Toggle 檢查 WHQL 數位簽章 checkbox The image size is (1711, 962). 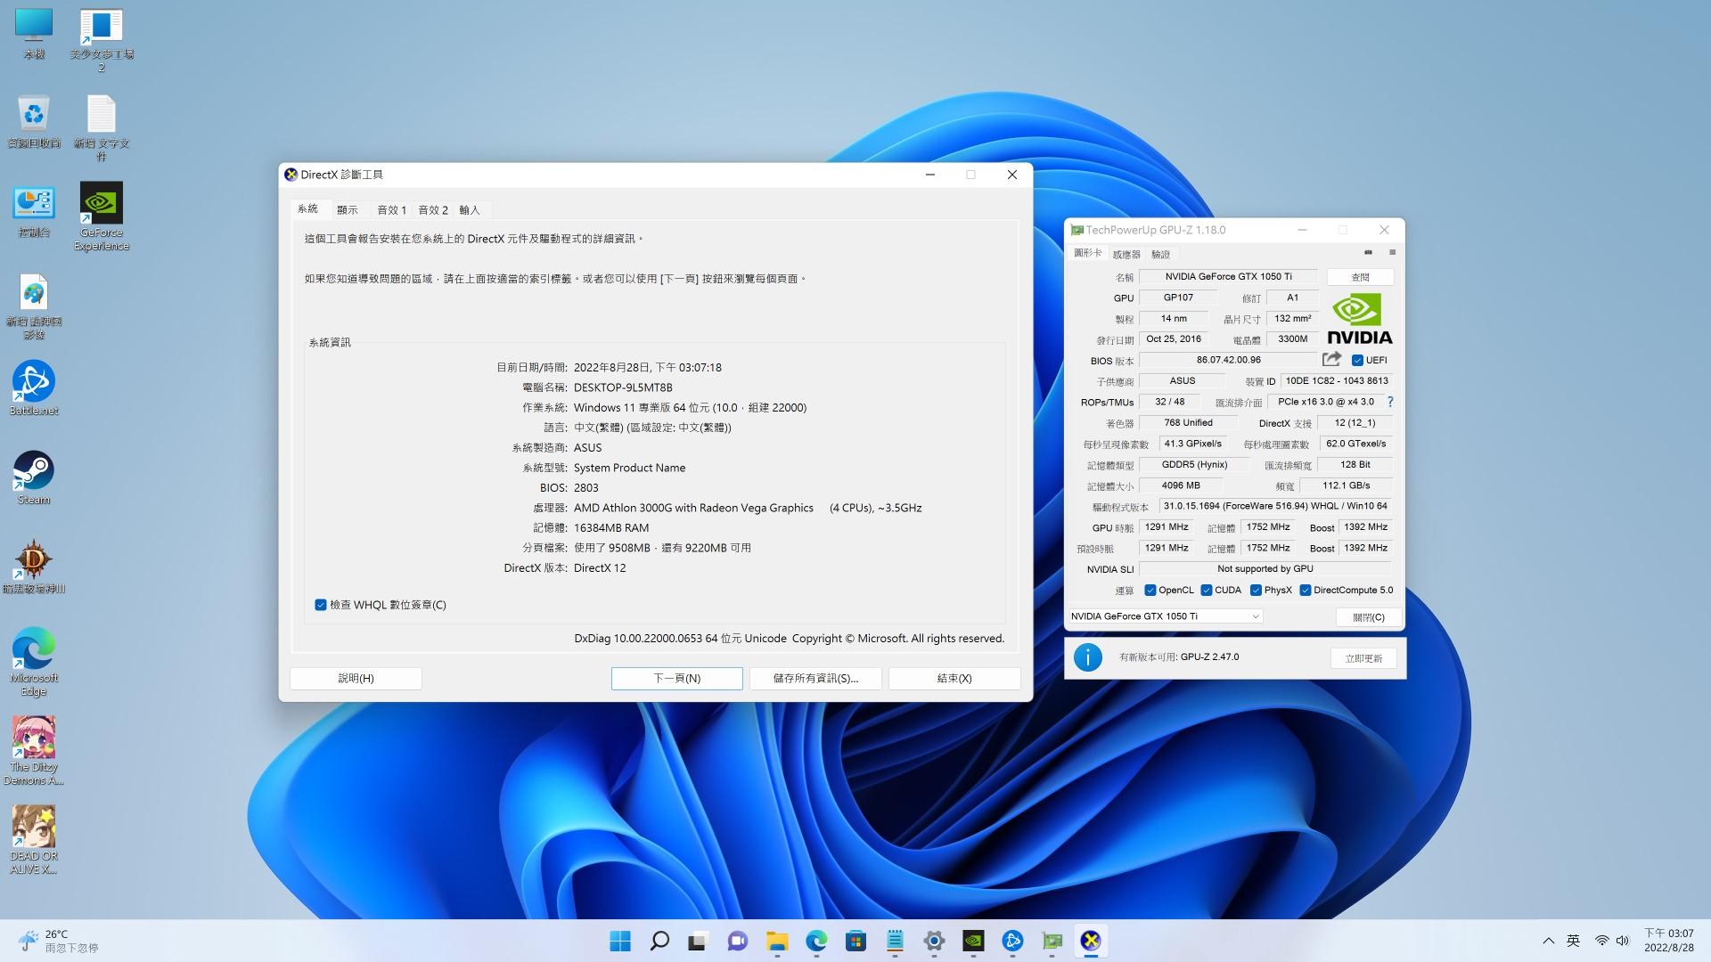click(x=321, y=605)
